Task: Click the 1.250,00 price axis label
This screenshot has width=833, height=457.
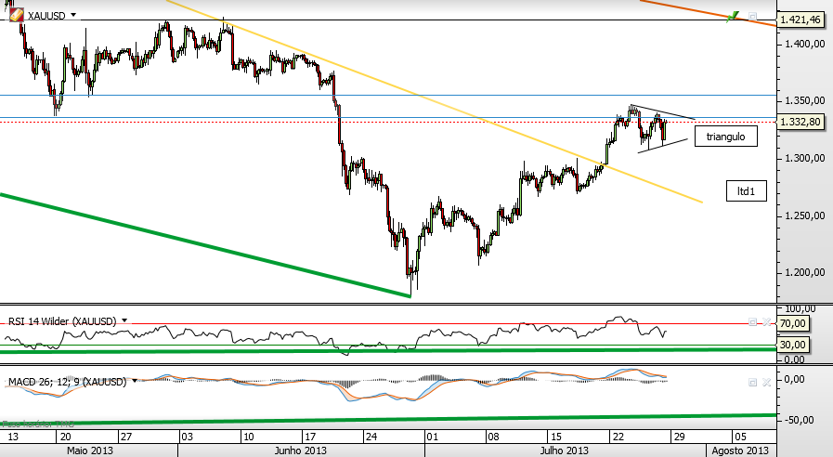Action: pos(805,215)
